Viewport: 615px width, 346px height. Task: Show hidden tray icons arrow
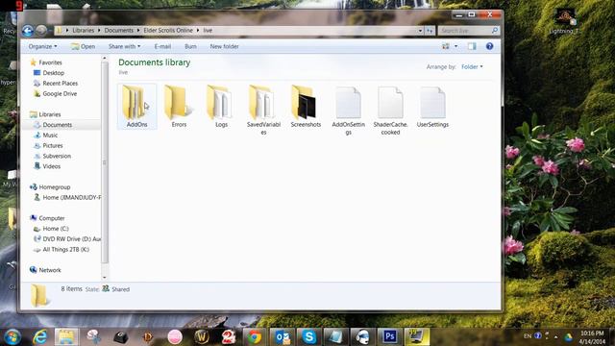pos(555,336)
